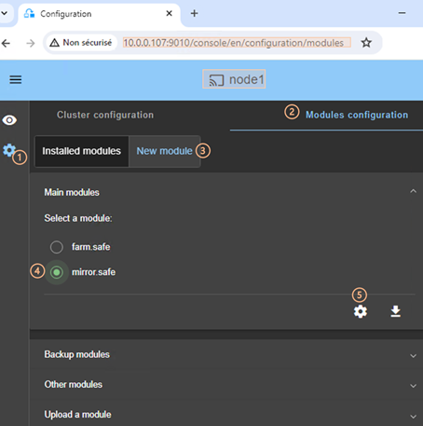Open the configuration gear in sidebar

pos(9,150)
